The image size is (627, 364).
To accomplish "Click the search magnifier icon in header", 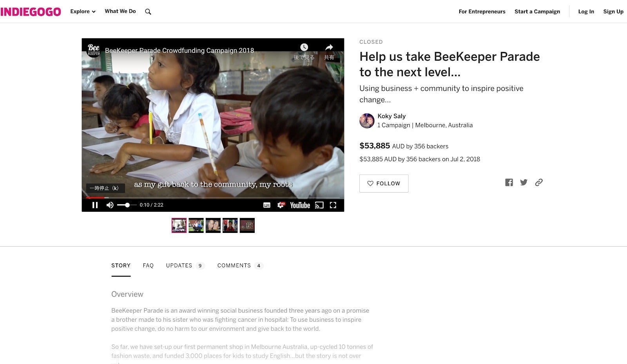I will click(x=148, y=12).
